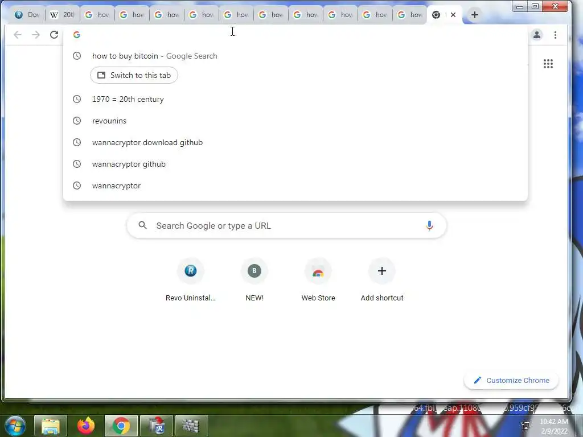Select '1970 = 20th century' suggestion
Screen dimensions: 583x437
[295, 99]
